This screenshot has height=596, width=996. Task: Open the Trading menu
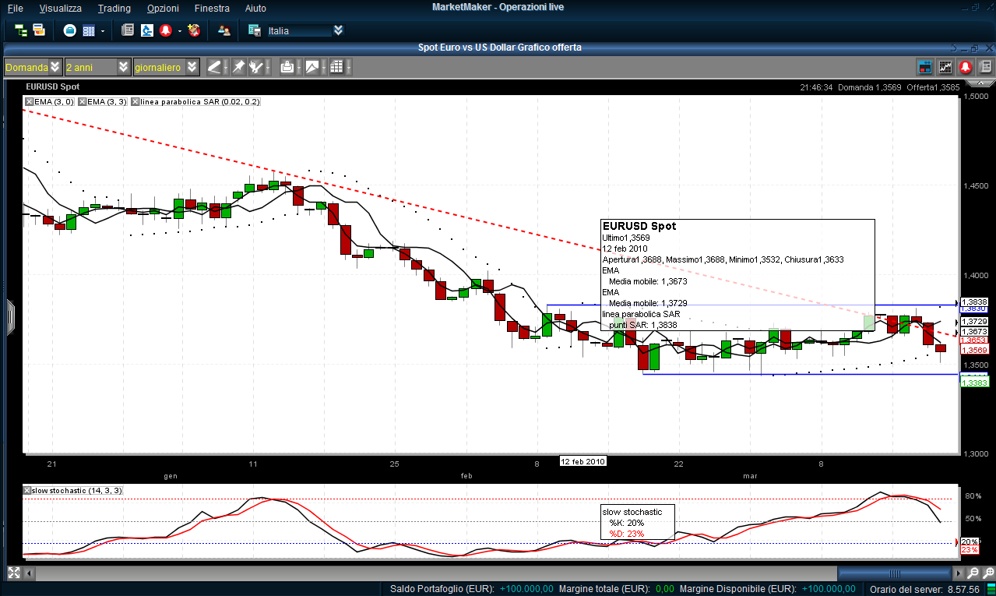[x=114, y=8]
